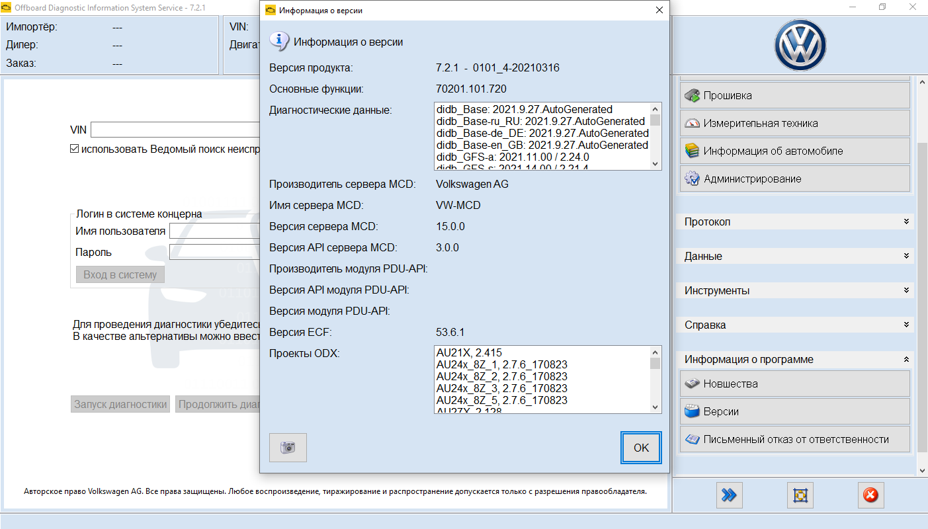Open Информация об автомобиле books icon

click(x=692, y=151)
